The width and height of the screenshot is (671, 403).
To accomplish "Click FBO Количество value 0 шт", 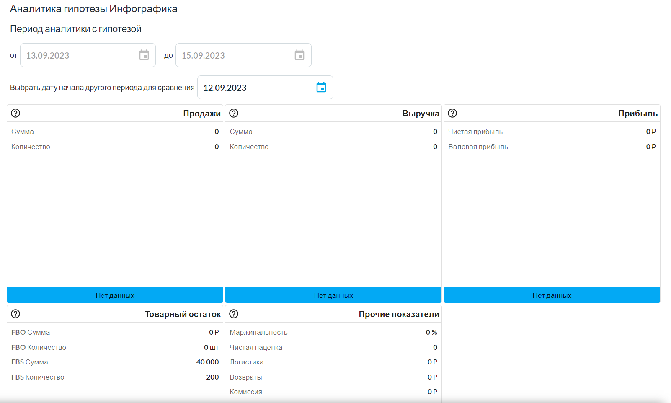I will click(211, 347).
